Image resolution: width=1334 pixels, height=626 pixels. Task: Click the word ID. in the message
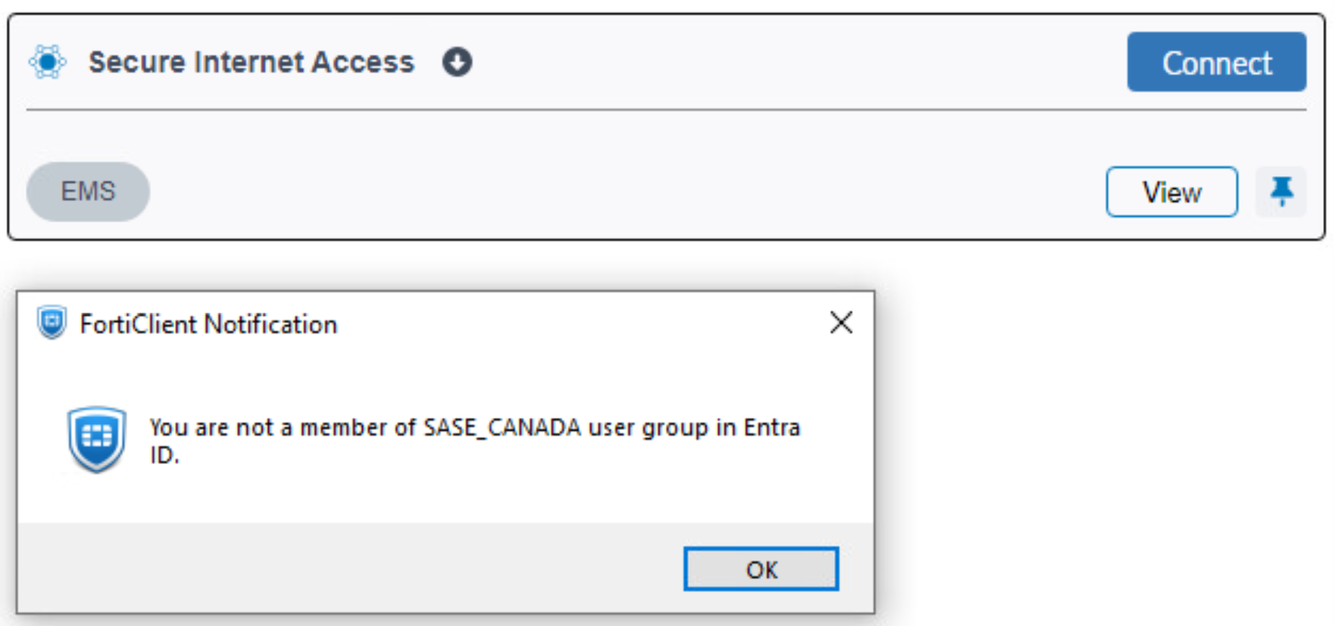(x=164, y=455)
